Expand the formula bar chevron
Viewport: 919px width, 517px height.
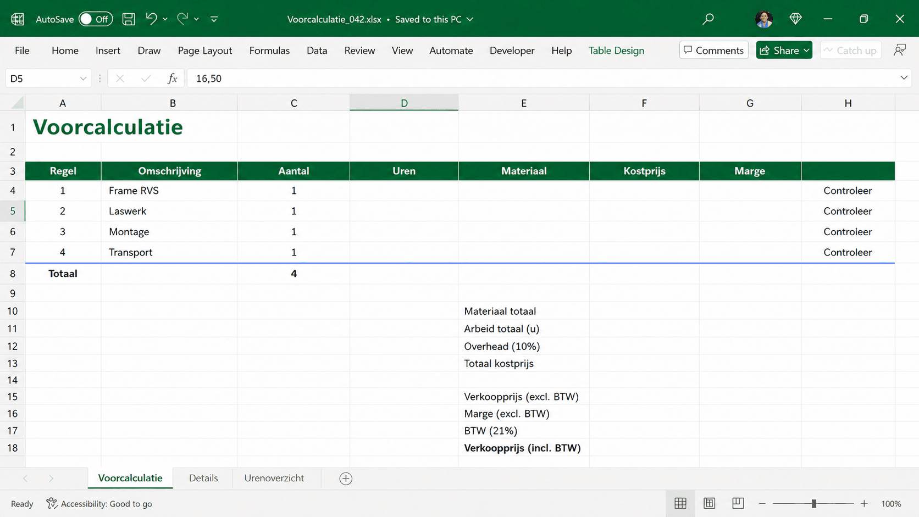904,78
